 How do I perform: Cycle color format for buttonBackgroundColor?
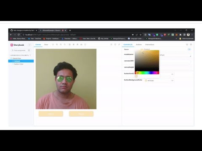(x=172, y=81)
